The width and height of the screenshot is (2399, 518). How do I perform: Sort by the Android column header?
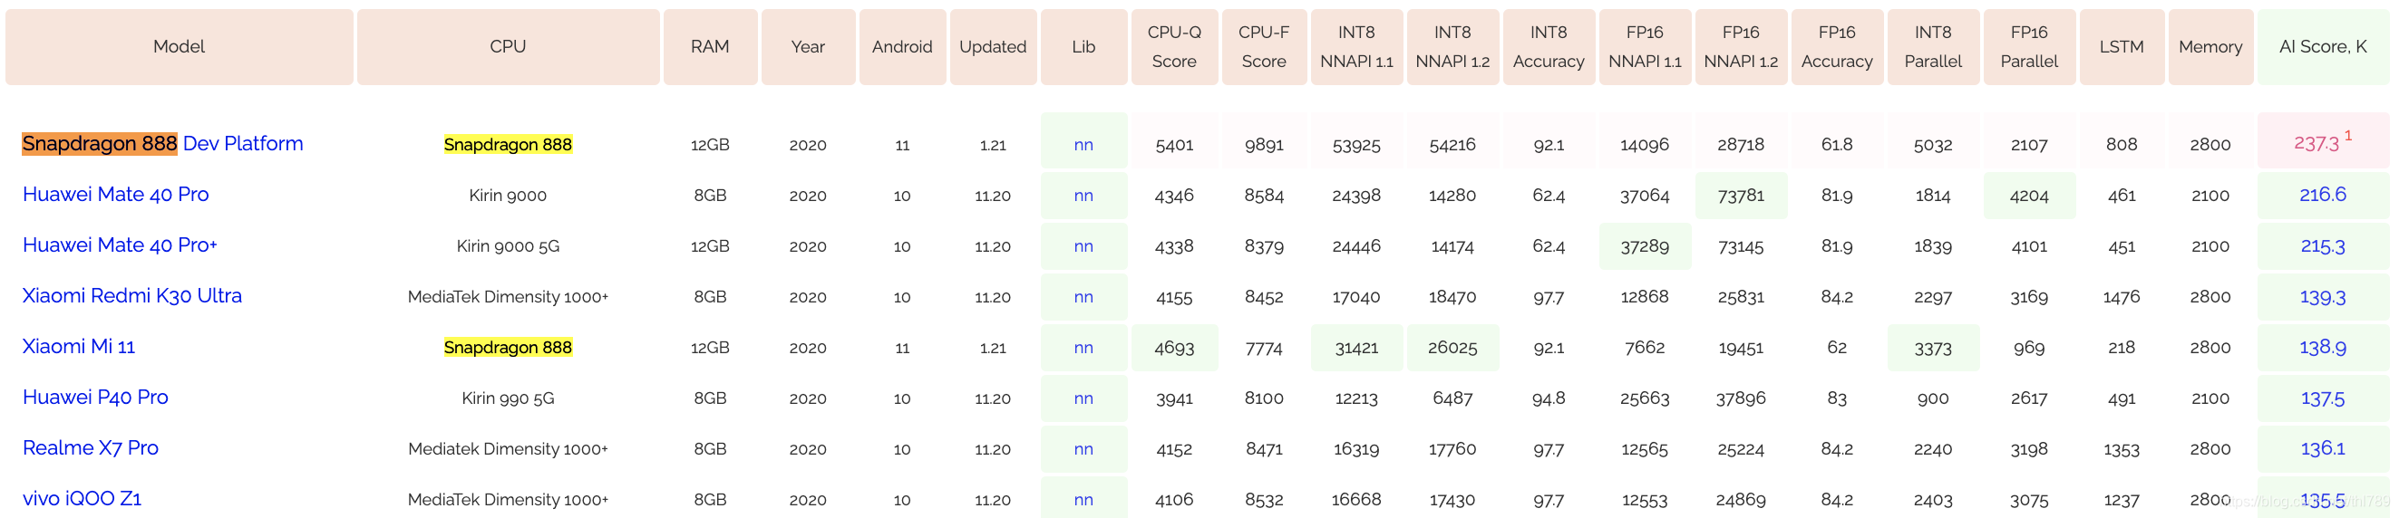tap(902, 46)
